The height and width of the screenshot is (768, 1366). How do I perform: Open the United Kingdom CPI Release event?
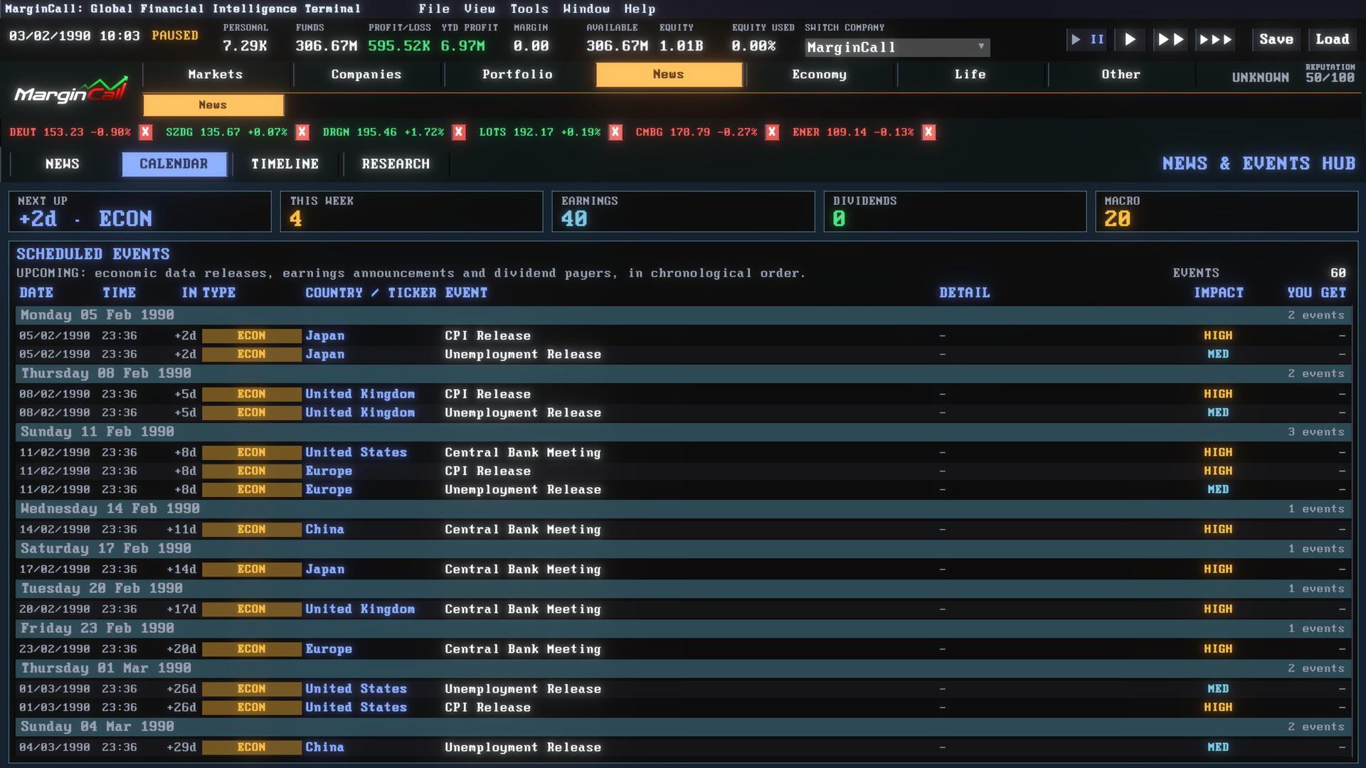pyautogui.click(x=683, y=394)
